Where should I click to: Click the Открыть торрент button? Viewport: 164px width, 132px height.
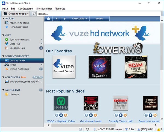[16, 13]
